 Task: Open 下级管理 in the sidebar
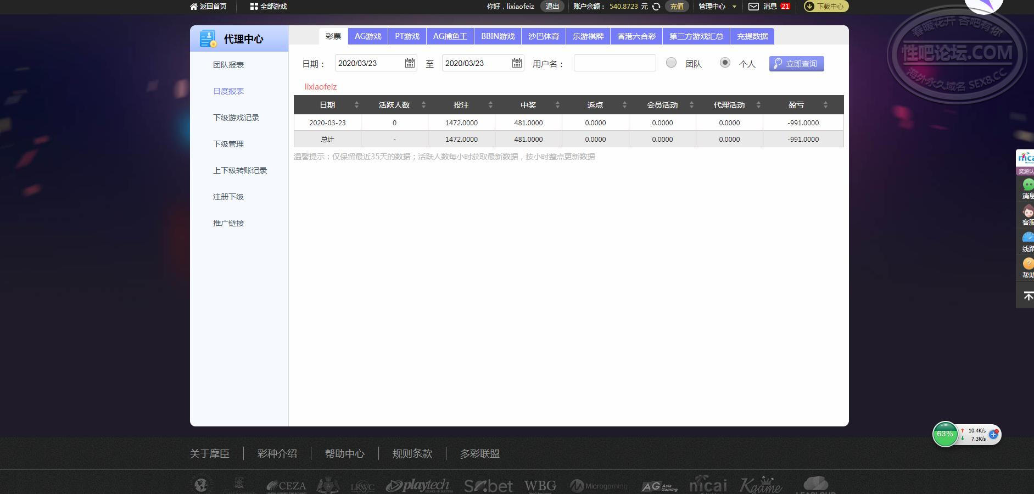(228, 144)
